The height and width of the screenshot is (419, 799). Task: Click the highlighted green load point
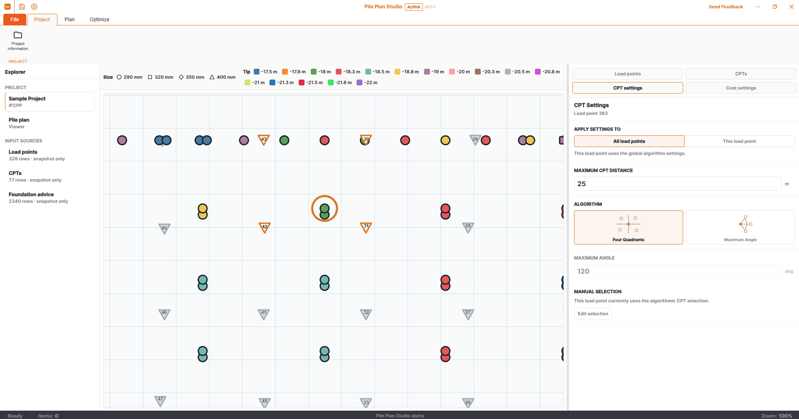point(325,209)
